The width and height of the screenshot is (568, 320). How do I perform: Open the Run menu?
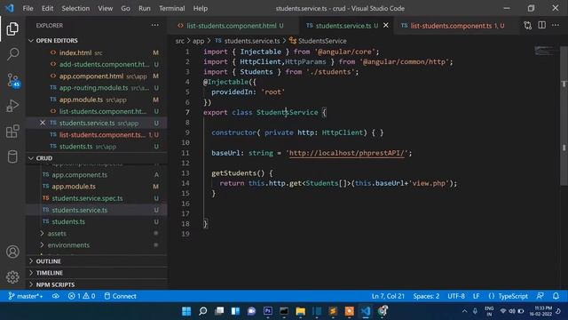[144, 8]
